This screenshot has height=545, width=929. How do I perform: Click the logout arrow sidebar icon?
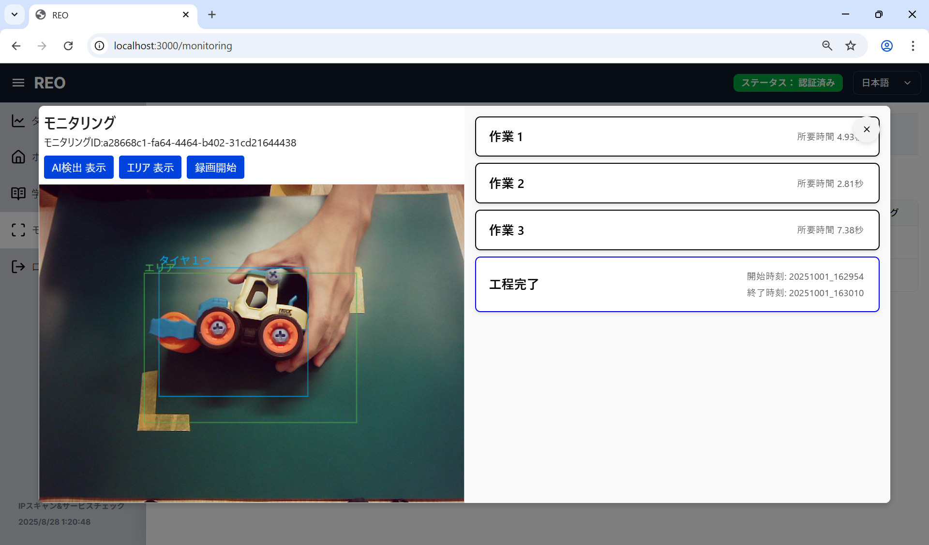(18, 267)
